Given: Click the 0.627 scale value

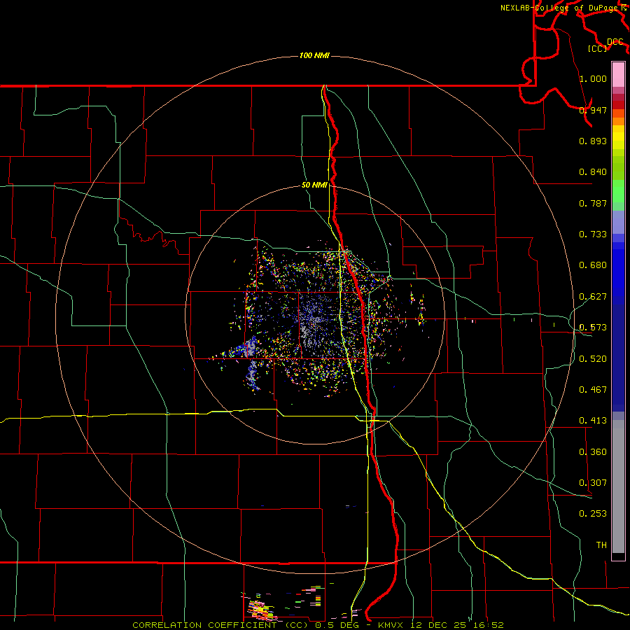Looking at the screenshot, I should [593, 296].
